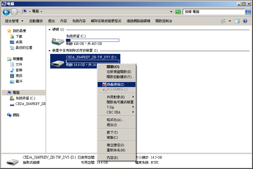Click the C: drive capacity usage bar
Viewport: 253px width, 169px height.
92,40
